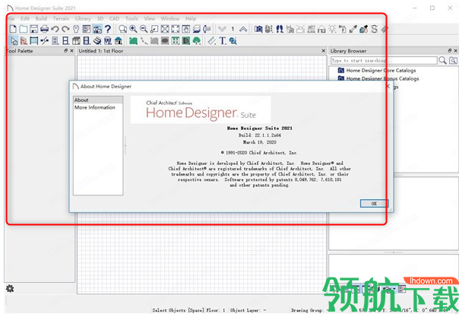Click the light bulb icon

[332, 29]
